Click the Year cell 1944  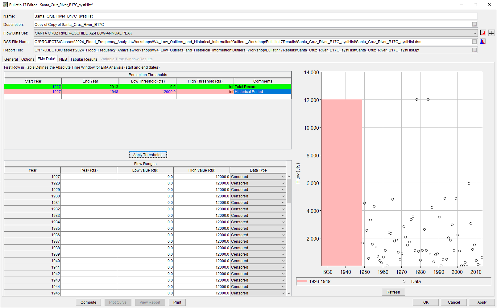(32, 287)
